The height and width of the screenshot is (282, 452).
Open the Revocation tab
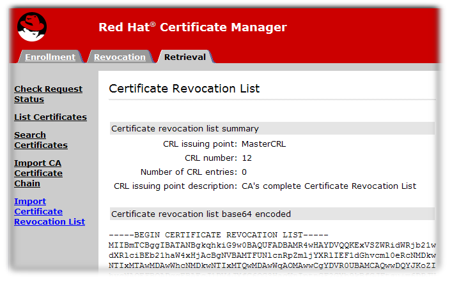click(120, 57)
